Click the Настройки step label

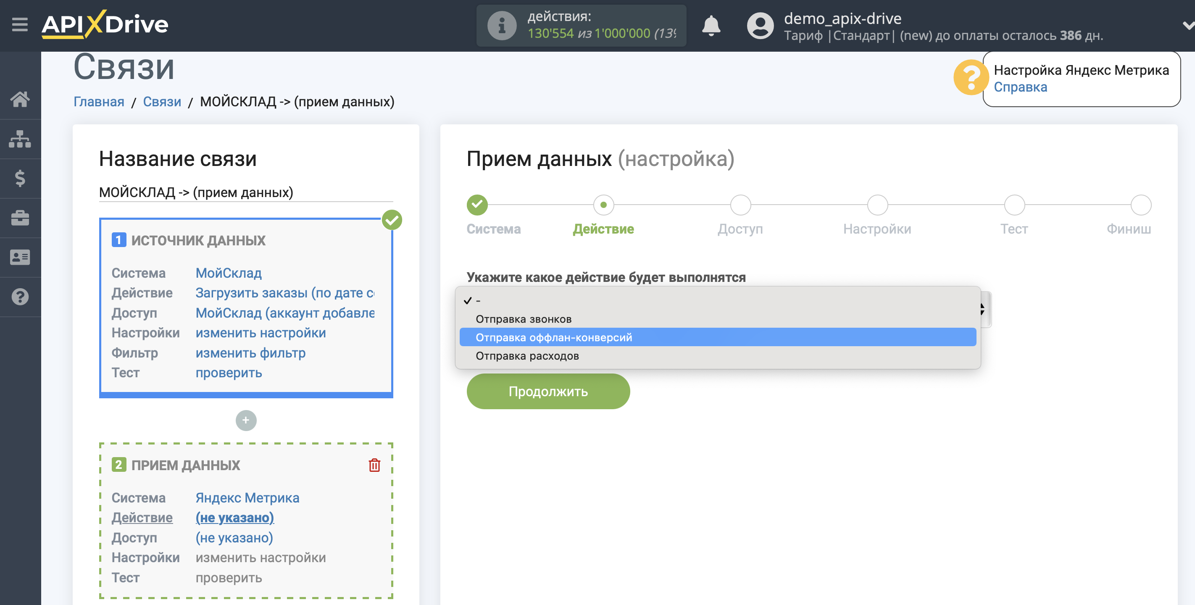pos(877,229)
